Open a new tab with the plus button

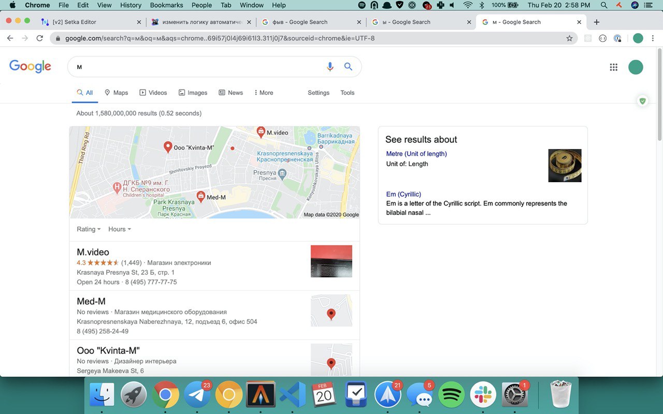[597, 22]
